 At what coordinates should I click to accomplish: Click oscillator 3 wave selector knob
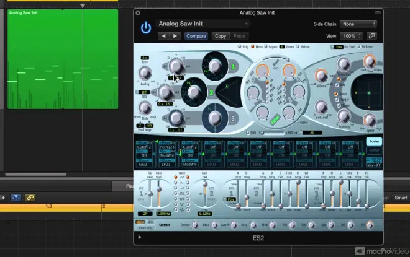215,118
